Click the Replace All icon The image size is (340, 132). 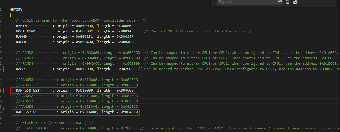(295, 2)
